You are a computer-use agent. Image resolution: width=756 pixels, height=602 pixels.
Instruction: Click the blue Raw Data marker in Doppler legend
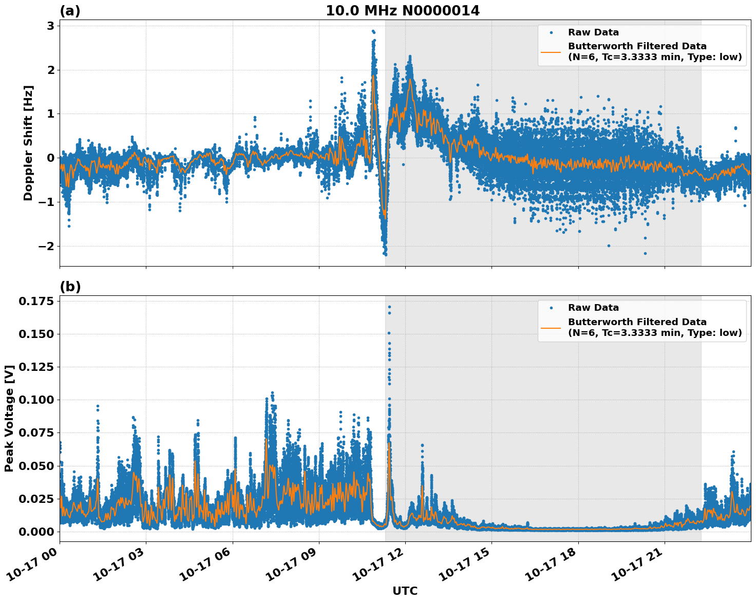coord(551,33)
